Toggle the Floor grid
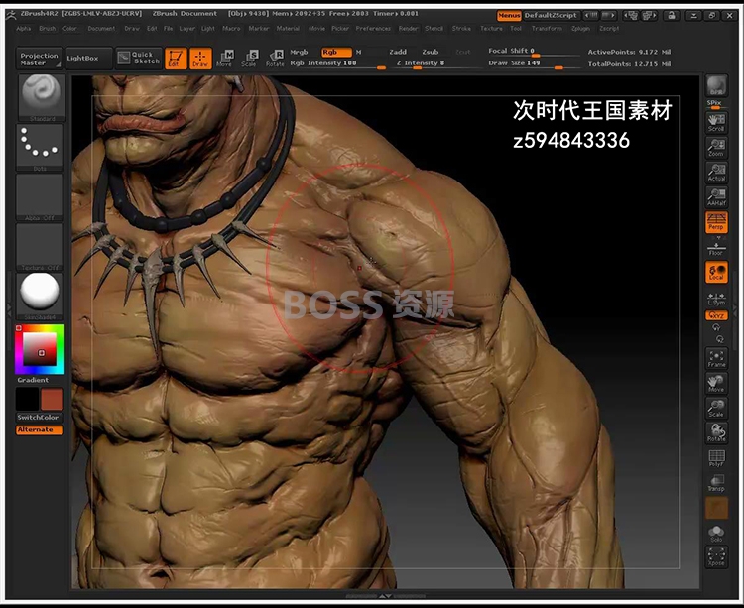The width and height of the screenshot is (744, 608). pos(716,249)
